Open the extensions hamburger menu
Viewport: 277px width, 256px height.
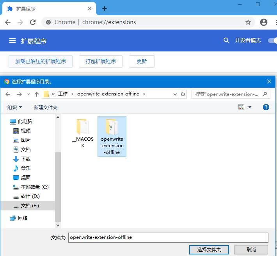point(12,41)
